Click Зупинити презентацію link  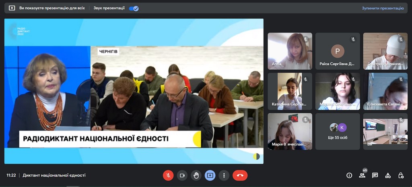point(382,8)
